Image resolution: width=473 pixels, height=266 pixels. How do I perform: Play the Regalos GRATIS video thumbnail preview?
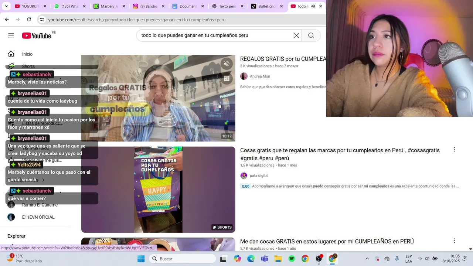pos(158,98)
